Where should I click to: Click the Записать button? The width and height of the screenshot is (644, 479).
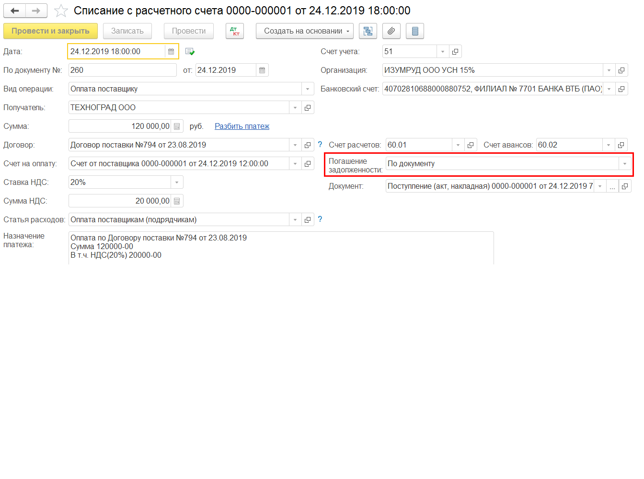pos(127,31)
